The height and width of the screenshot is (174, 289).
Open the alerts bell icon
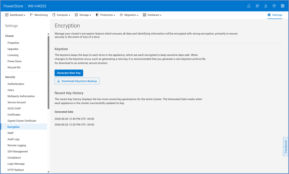(249, 6)
